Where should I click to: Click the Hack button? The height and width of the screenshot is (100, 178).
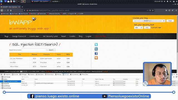pos(170,21)
